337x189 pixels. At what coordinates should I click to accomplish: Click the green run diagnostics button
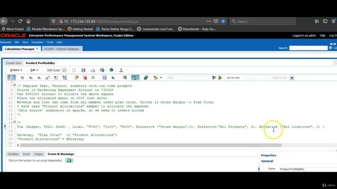pyautogui.click(x=69, y=160)
